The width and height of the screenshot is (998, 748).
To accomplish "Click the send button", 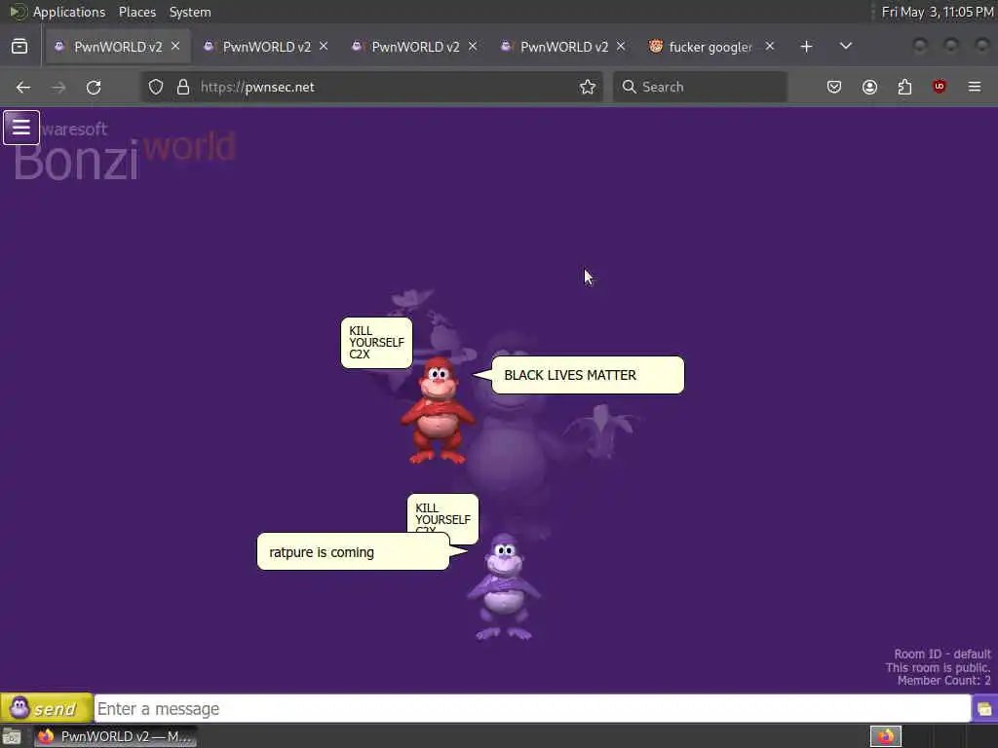I will [x=47, y=708].
